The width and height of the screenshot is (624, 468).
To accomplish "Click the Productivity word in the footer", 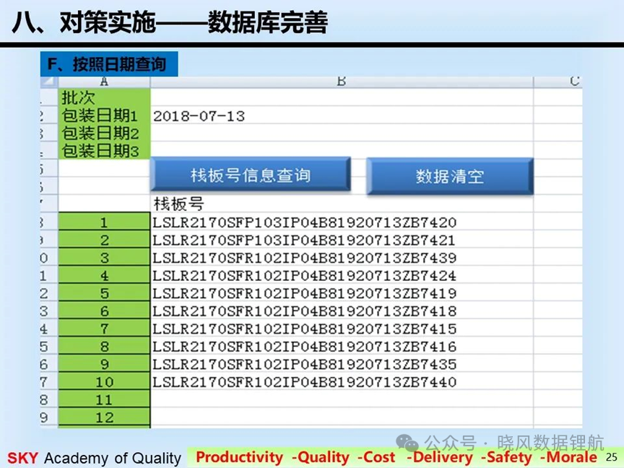I will point(240,457).
